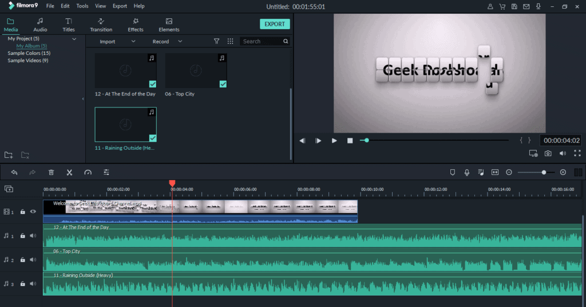Delete selected clip with trash icon
This screenshot has width=586, height=307.
pos(51,172)
